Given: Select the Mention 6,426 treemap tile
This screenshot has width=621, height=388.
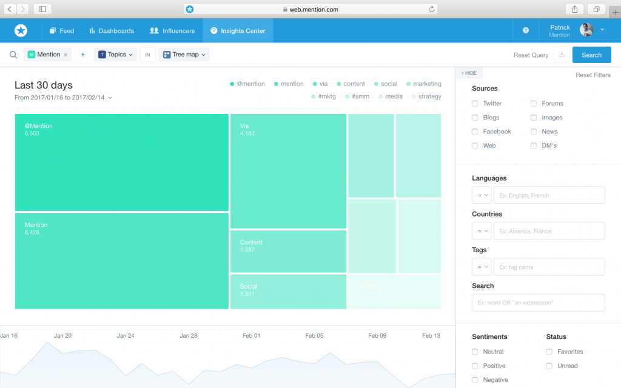Looking at the screenshot, I should pyautogui.click(x=121, y=261).
